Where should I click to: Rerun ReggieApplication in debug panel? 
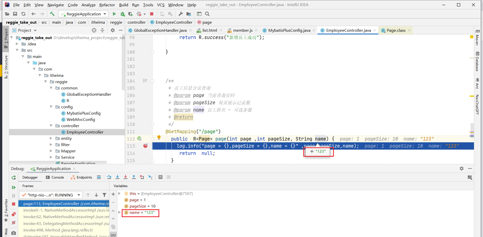point(14,178)
